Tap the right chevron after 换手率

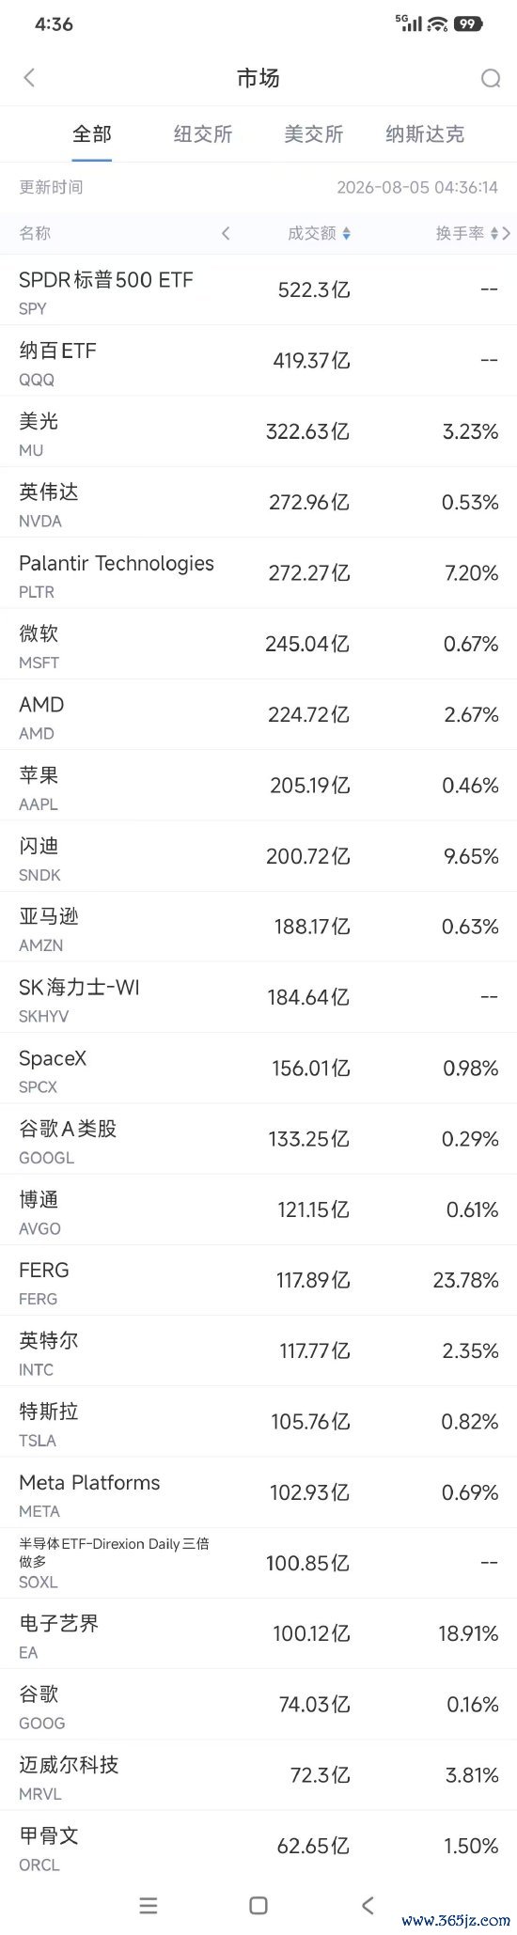[508, 233]
